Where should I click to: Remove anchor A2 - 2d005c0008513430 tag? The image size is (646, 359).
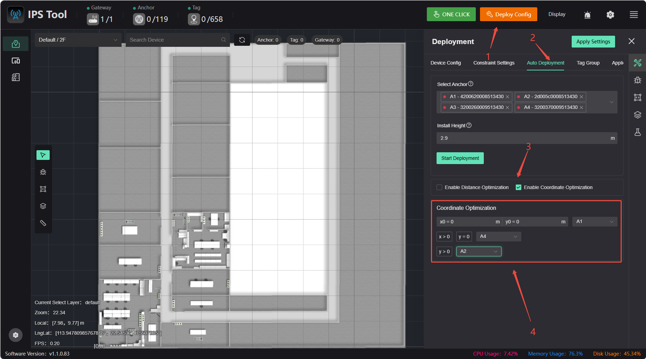click(581, 97)
